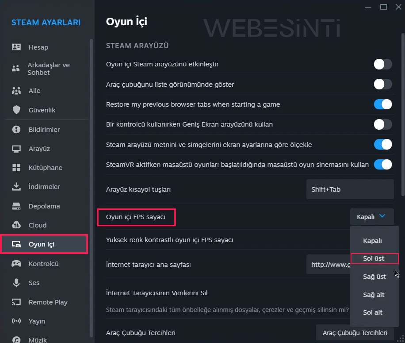
Task: Switch to Kontrolcü settings label
Action: 43,264
